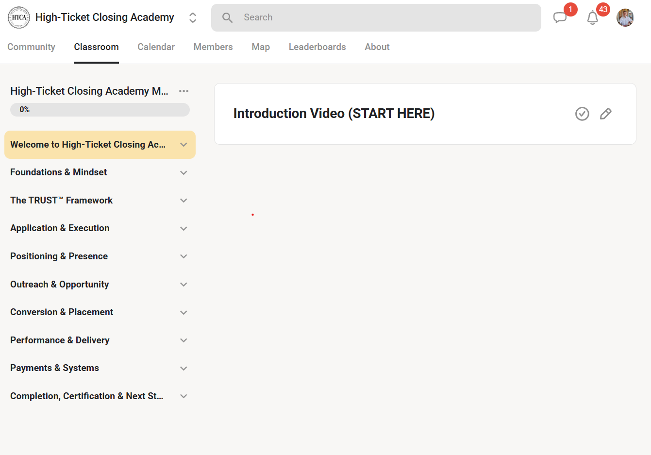The width and height of the screenshot is (651, 455).
Task: Open the Introduction Video (START HERE) lesson title
Action: click(x=334, y=114)
